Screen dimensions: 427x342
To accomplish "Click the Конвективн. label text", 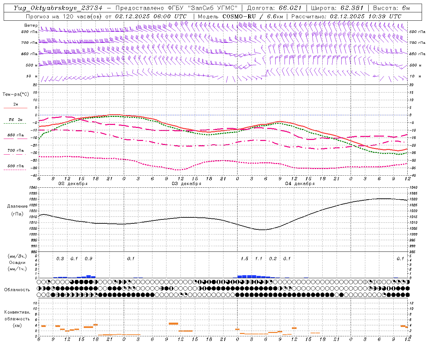I will (17, 312).
